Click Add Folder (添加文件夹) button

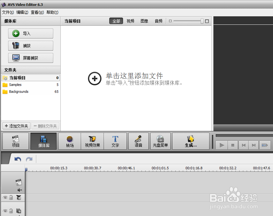pyautogui.click(x=16, y=126)
